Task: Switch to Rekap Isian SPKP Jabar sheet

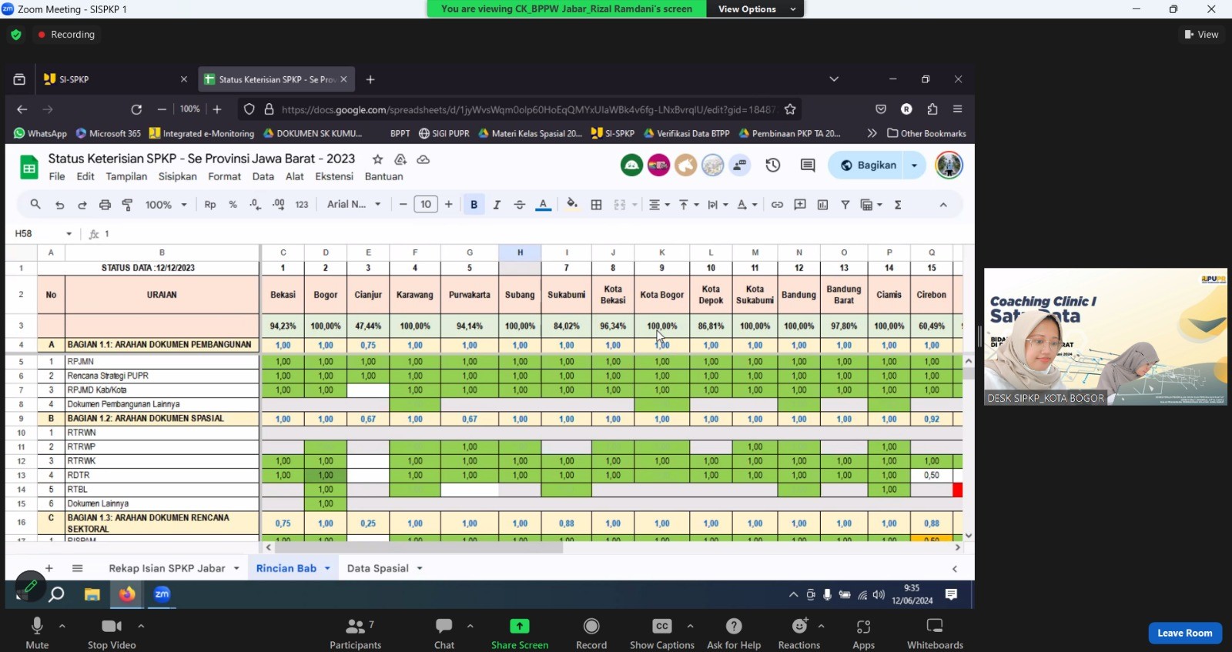Action: point(166,568)
